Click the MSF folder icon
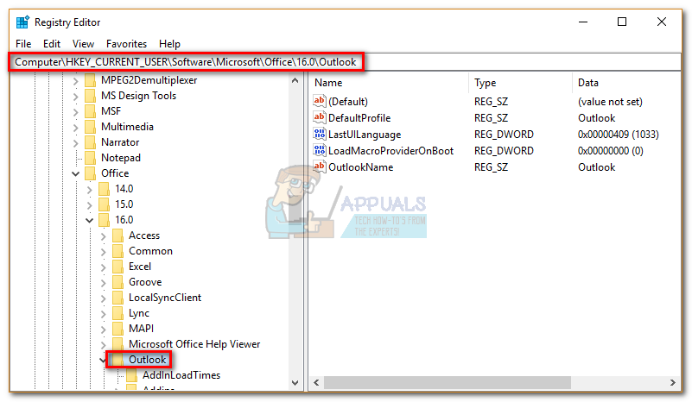Screen dimensions: 692x402 (x=90, y=111)
